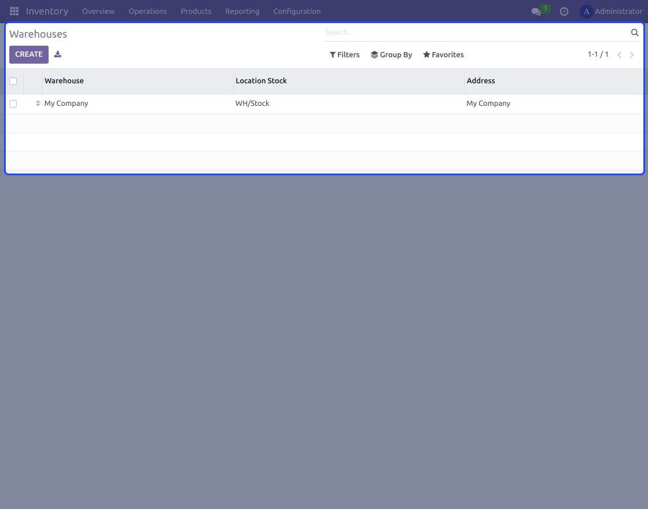Open the Favorites dropdown

click(x=443, y=54)
